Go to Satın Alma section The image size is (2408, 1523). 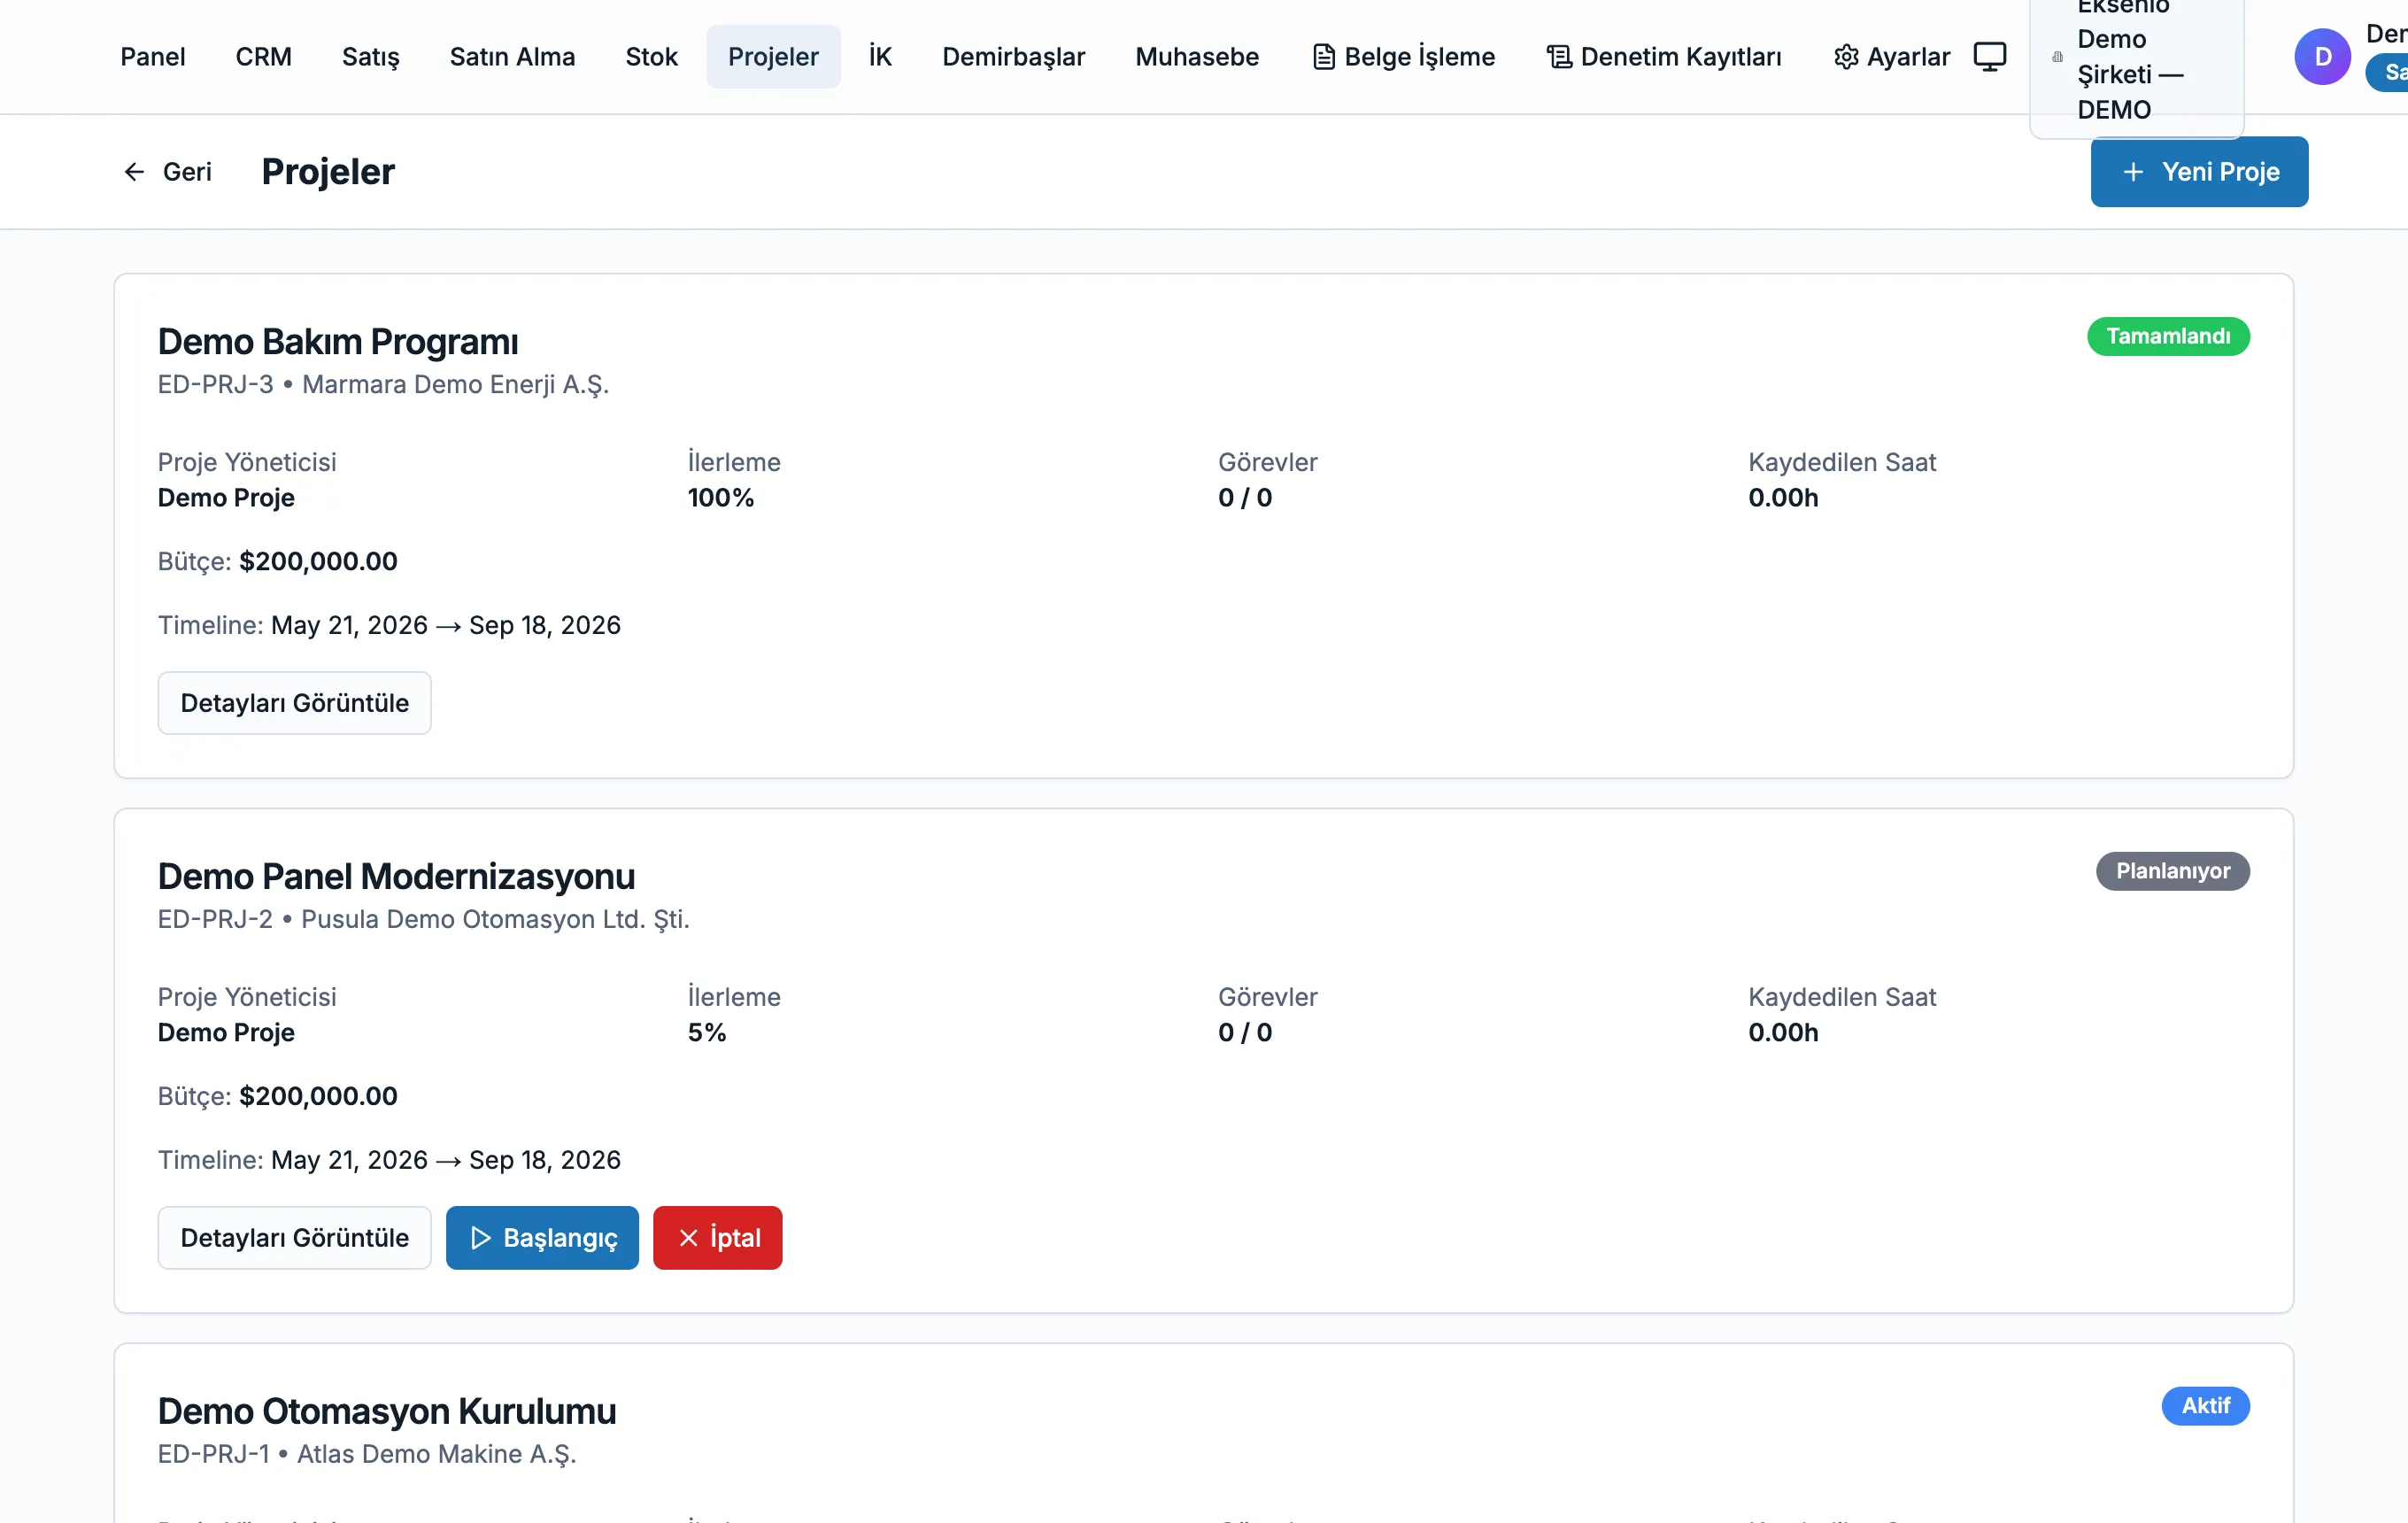pos(512,57)
